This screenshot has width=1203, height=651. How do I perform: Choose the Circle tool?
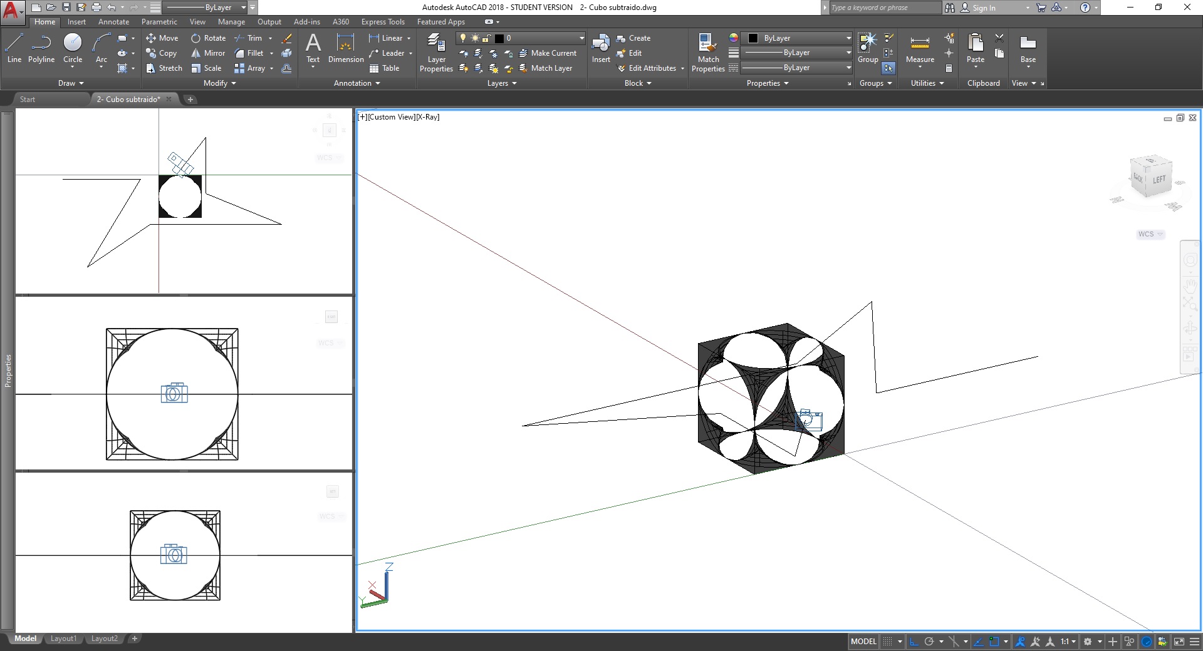click(x=73, y=48)
